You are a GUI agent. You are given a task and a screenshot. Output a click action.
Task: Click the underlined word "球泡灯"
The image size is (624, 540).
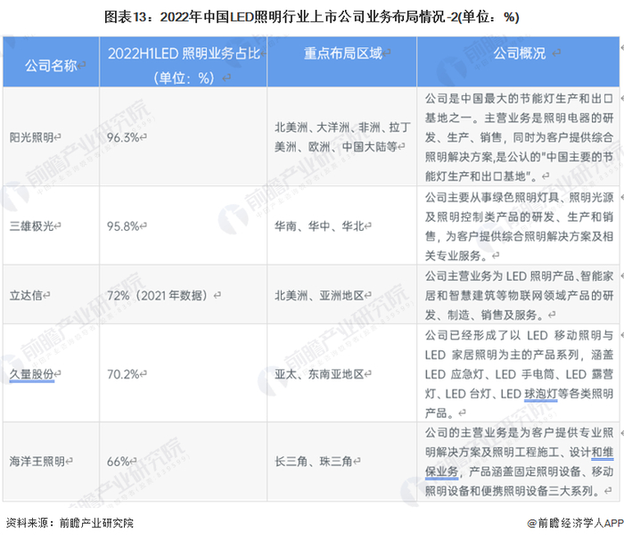tap(540, 394)
